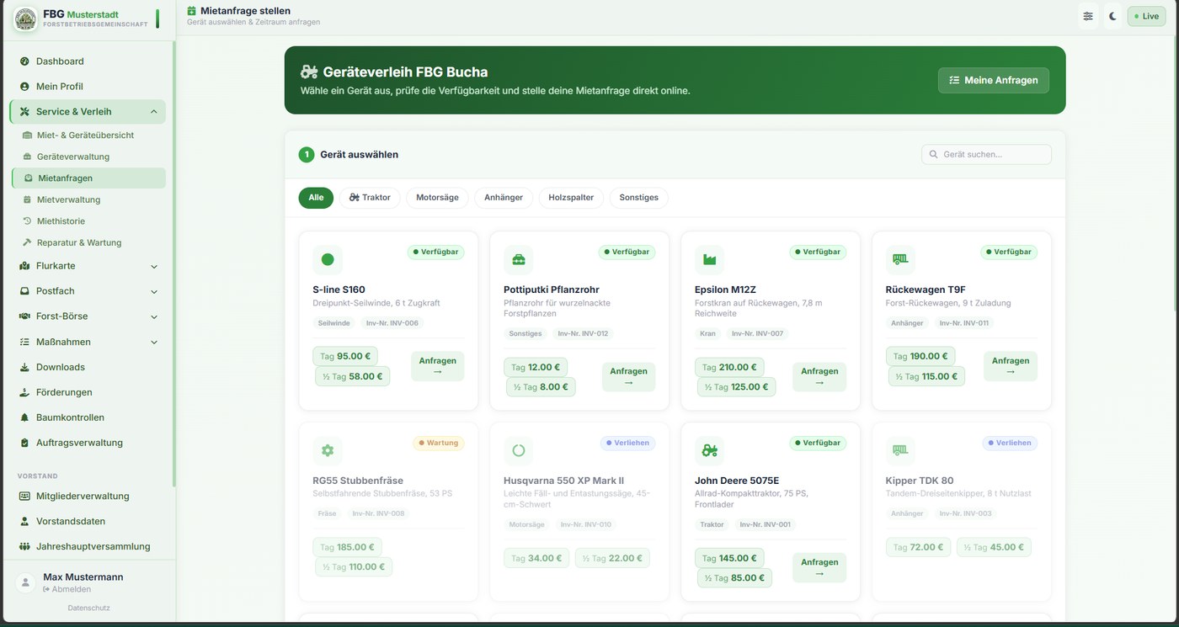Toggle the Live status indicator

(1146, 16)
